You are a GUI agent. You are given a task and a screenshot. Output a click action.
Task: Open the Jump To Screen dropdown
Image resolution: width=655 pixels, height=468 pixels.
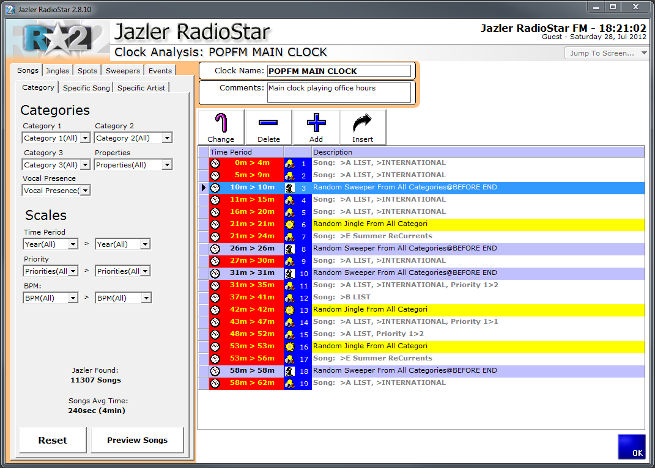[x=607, y=53]
